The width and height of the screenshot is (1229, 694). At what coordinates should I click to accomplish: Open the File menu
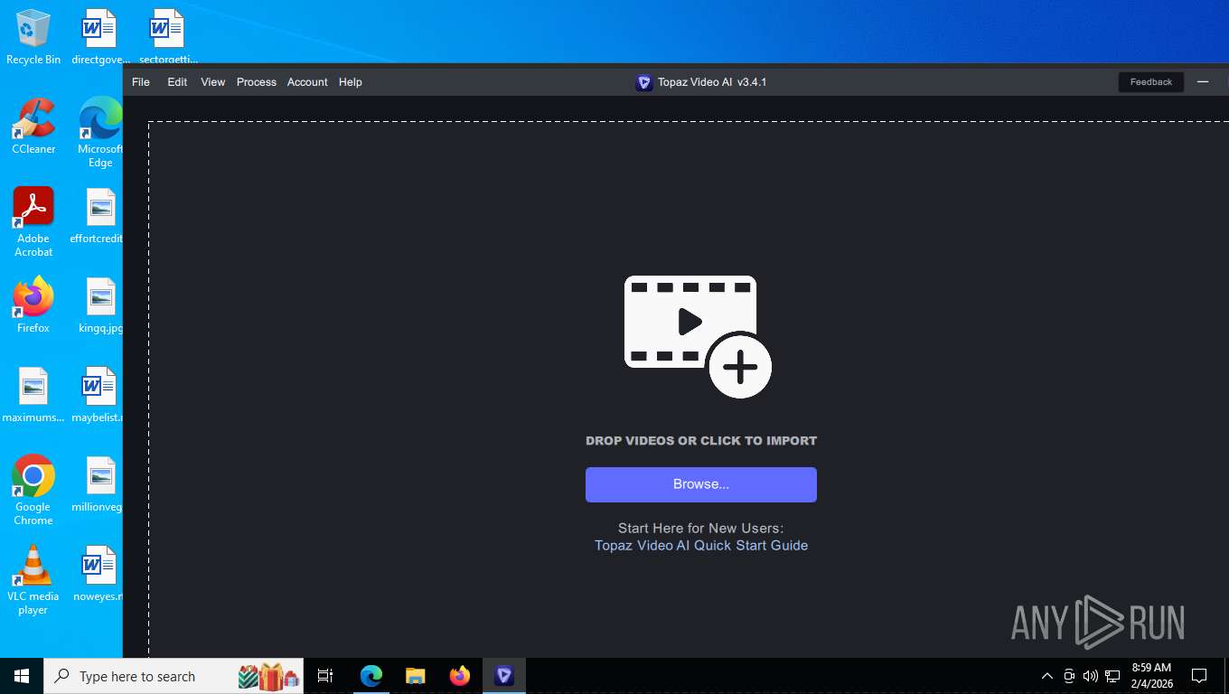point(141,82)
